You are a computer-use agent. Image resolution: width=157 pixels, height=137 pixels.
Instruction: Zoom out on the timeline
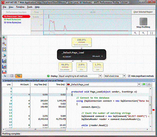tap(143, 33)
